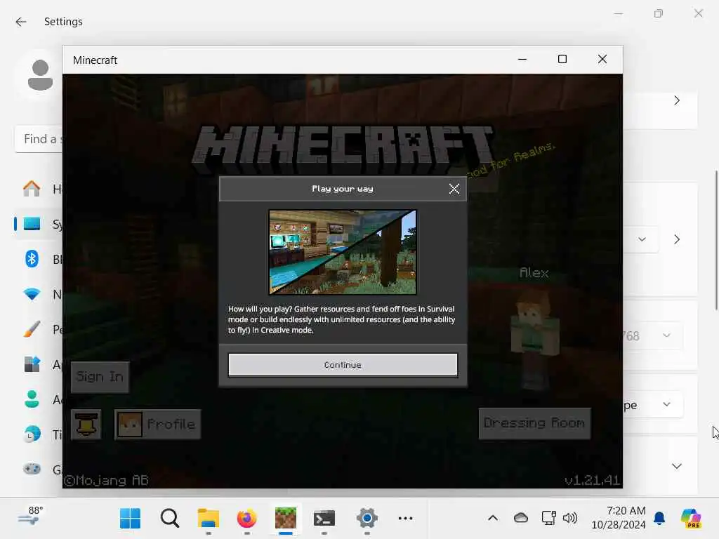Click the Alex character skin figure
This screenshot has width=719, height=539.
click(534, 339)
